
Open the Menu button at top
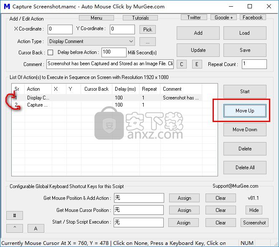coord(96,18)
